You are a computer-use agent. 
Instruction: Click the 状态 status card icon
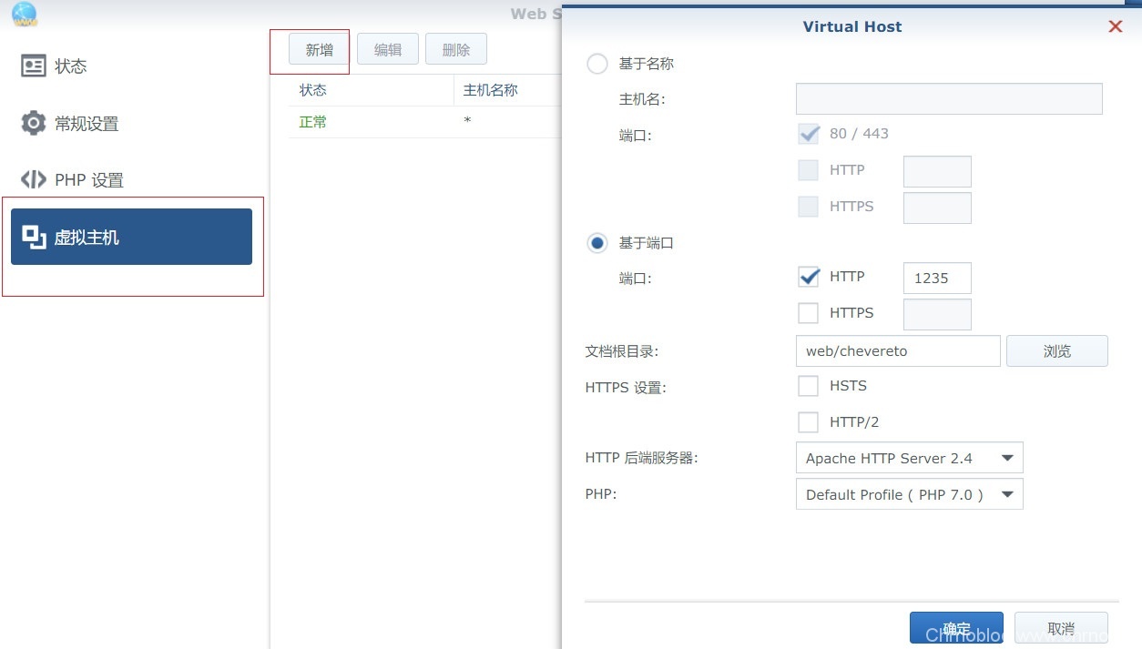coord(34,66)
